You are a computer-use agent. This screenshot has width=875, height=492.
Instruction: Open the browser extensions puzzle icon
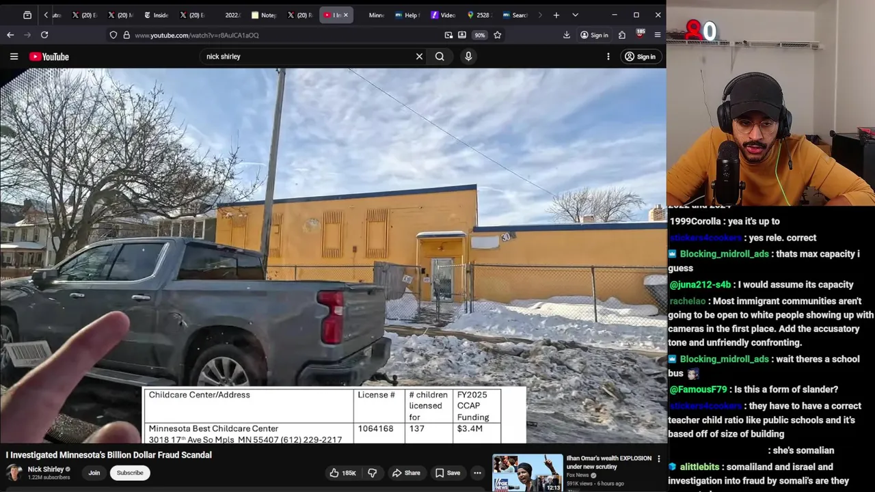tap(622, 35)
